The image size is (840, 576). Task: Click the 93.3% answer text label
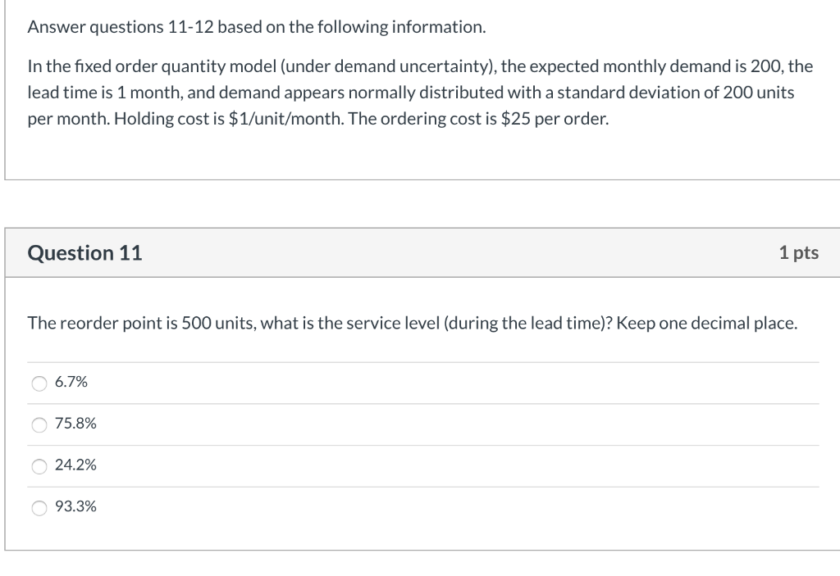click(75, 507)
